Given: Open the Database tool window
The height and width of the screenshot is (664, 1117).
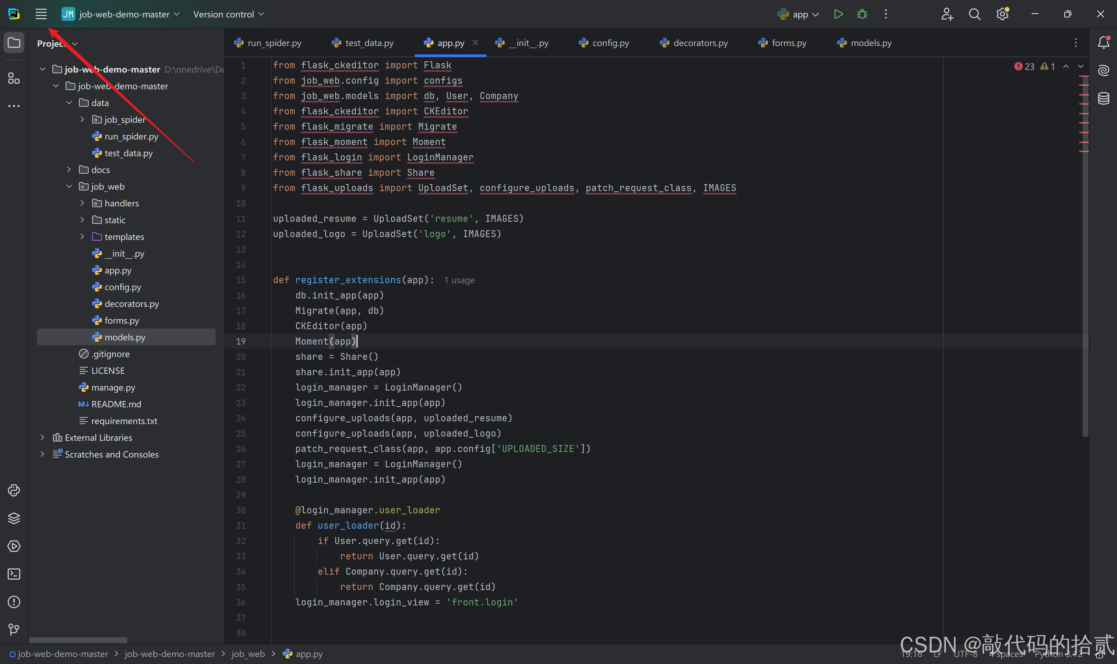Looking at the screenshot, I should coord(1104,98).
